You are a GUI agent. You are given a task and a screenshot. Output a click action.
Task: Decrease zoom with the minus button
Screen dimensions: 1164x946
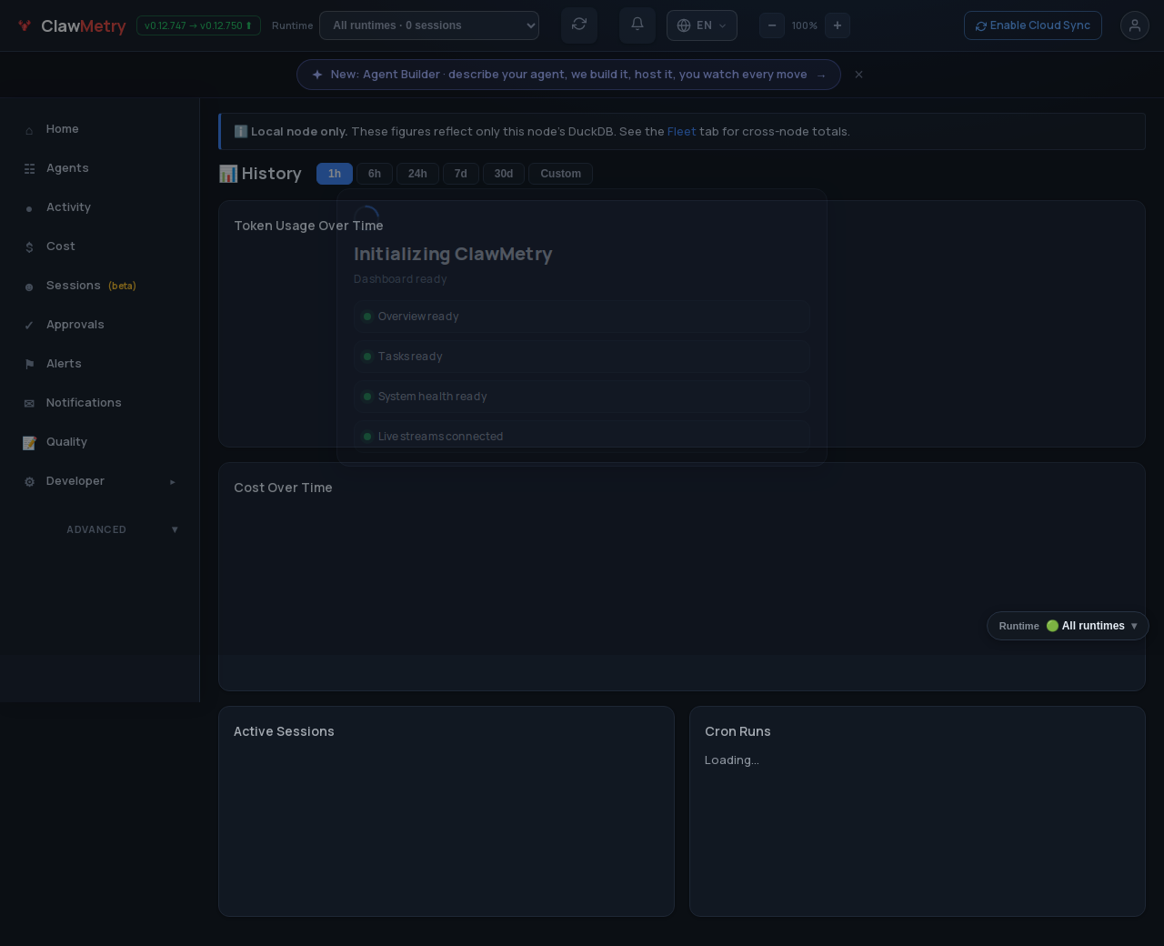click(772, 25)
